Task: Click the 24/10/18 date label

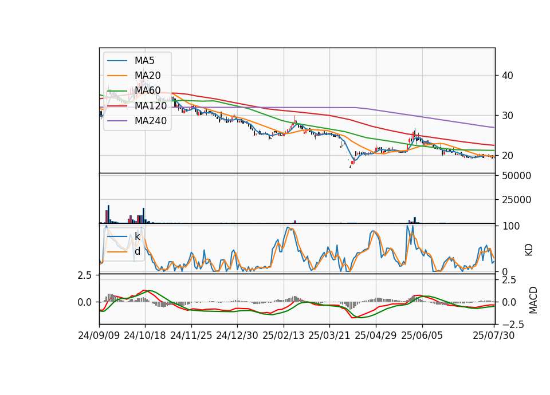Action: coord(145,335)
